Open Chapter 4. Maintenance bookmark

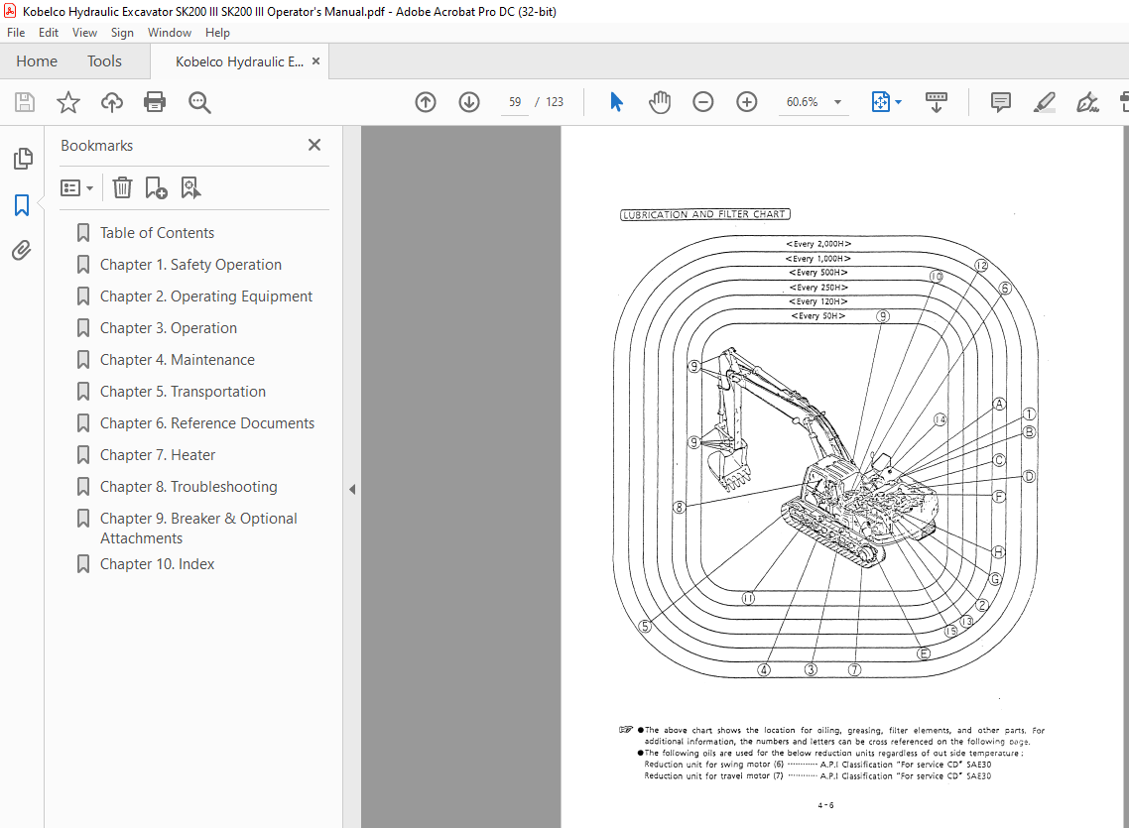click(178, 360)
